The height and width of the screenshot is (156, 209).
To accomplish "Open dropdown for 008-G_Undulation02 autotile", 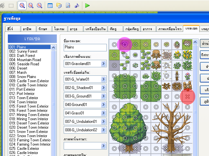I will (x=104, y=130).
